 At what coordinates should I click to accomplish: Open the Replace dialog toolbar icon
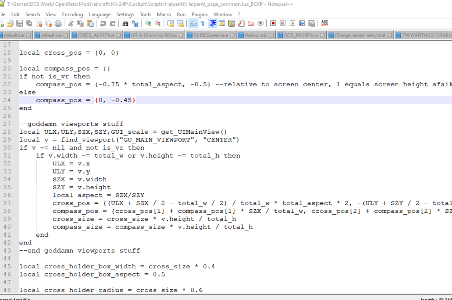click(135, 23)
